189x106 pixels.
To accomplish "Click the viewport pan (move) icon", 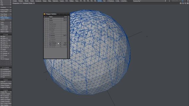I will [x=180, y=3].
